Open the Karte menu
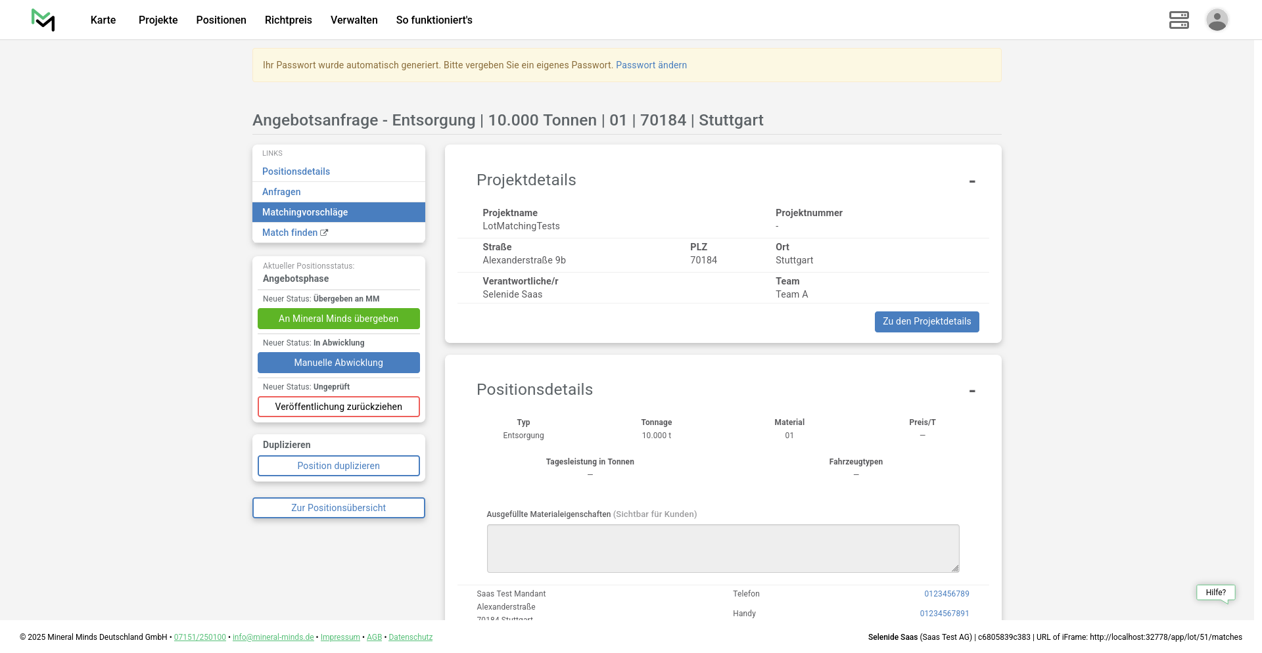The width and height of the screenshot is (1262, 653). 103,20
